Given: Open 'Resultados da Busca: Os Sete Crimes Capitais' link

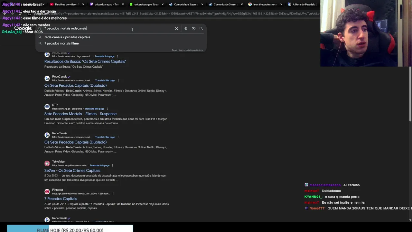Looking at the screenshot, I should [x=85, y=61].
